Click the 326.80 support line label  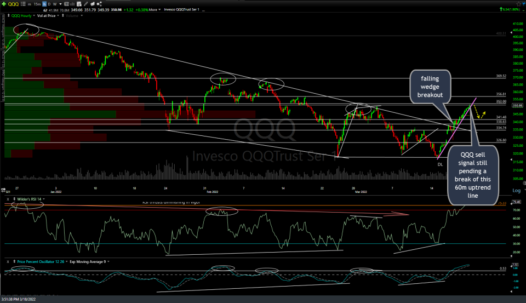coord(501,140)
